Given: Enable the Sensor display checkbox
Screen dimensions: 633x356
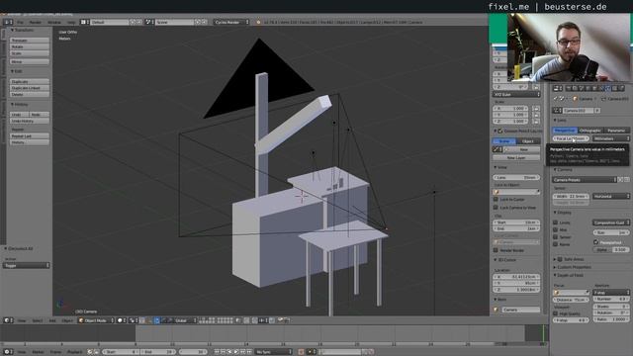Looking at the screenshot, I should pyautogui.click(x=556, y=237).
